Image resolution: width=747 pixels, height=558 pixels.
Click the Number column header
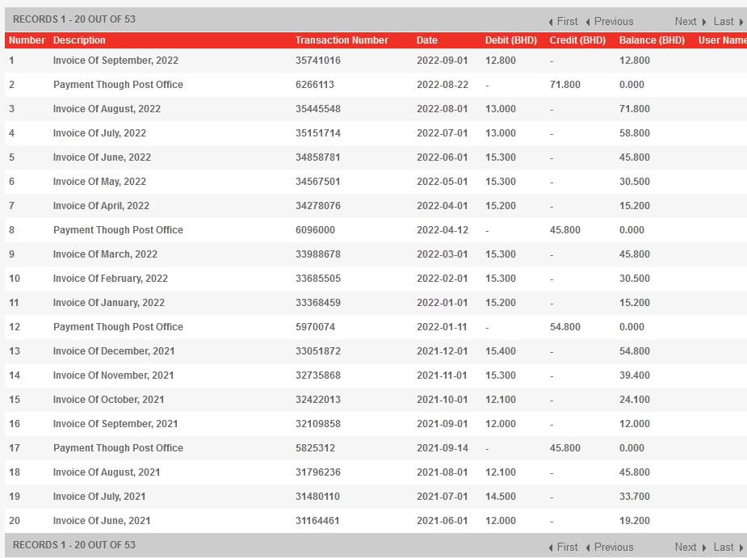(27, 40)
